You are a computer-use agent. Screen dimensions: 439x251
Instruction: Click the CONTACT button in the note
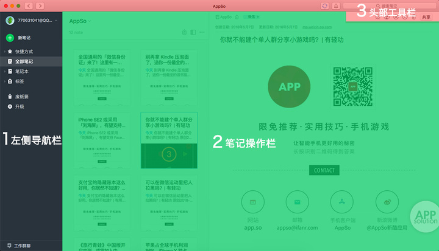pos(324,170)
